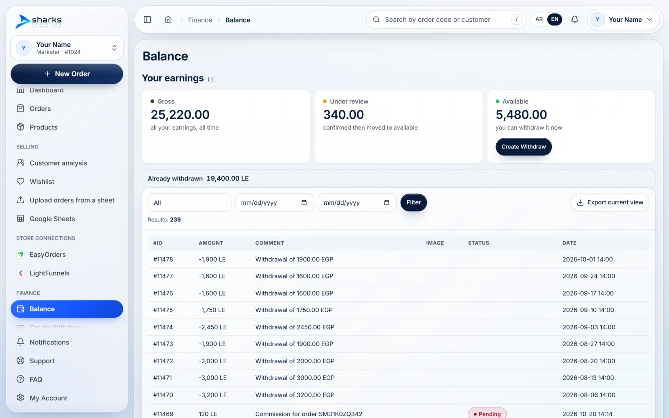Click the EasyOrders store icon
Viewport: 669px width, 418px height.
point(20,255)
